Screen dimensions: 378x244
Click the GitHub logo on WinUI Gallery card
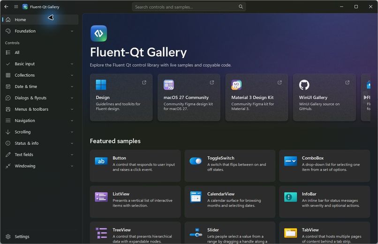click(x=304, y=85)
